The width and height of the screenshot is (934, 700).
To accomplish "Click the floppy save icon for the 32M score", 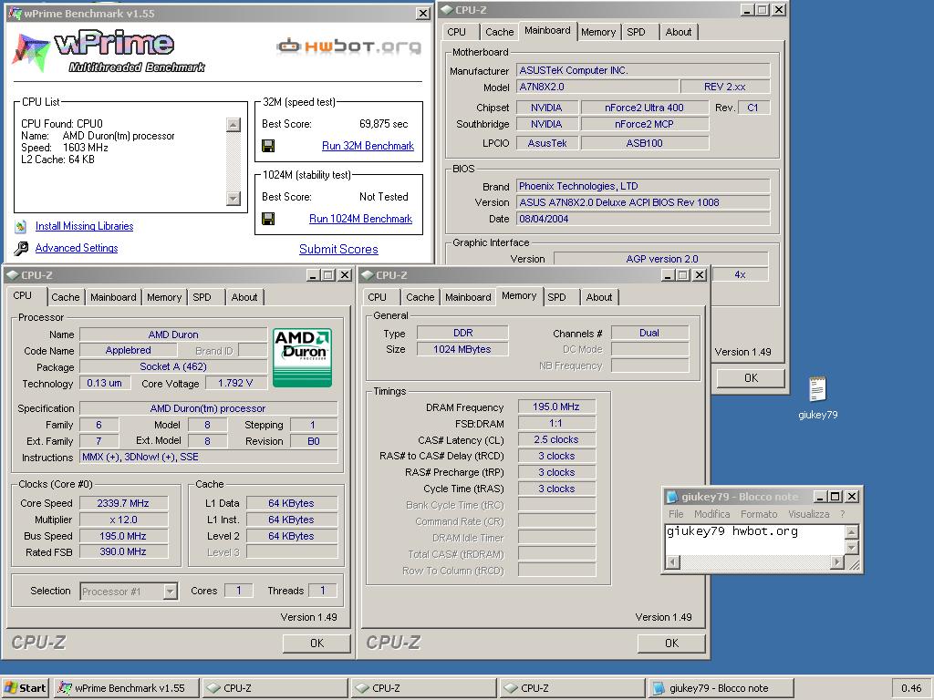I will [268, 146].
